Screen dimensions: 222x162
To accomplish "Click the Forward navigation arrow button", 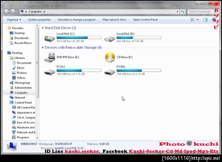I will coord(13,11).
